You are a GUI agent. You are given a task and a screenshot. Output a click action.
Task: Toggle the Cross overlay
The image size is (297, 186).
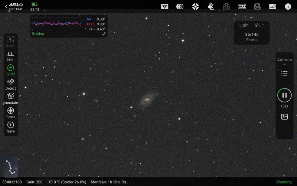(11, 113)
